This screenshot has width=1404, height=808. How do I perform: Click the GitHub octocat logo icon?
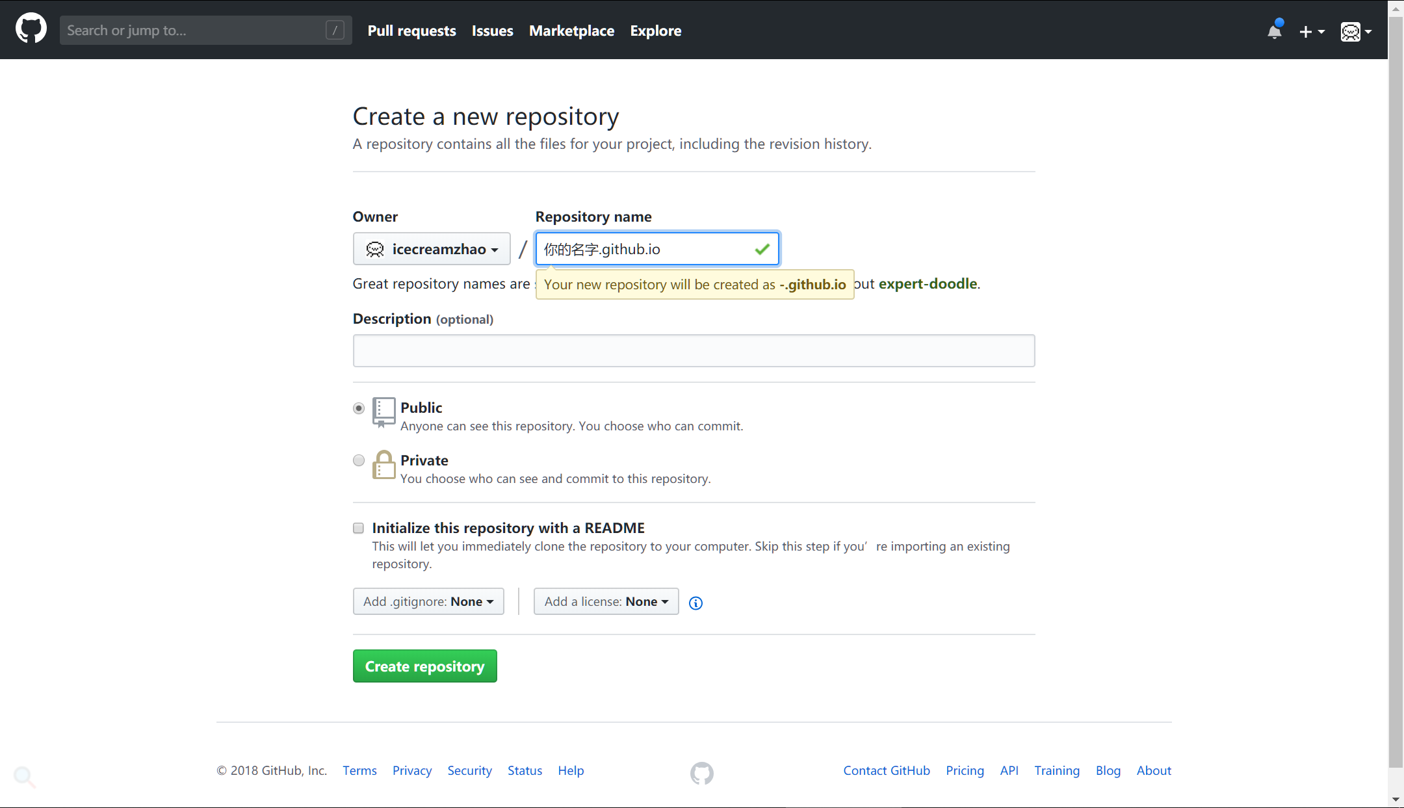tap(31, 29)
